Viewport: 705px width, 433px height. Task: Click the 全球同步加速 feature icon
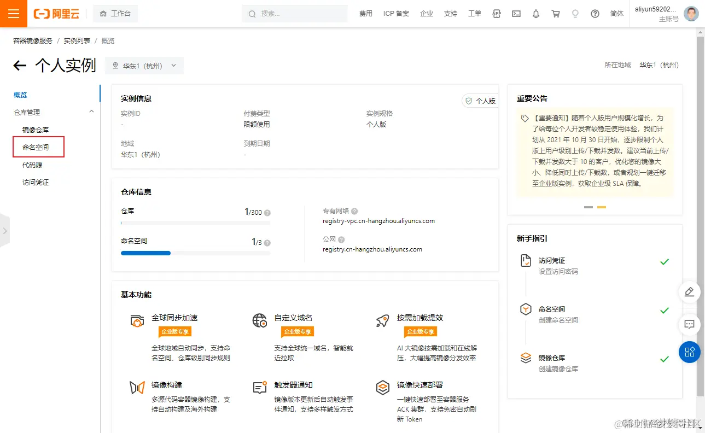[137, 321]
